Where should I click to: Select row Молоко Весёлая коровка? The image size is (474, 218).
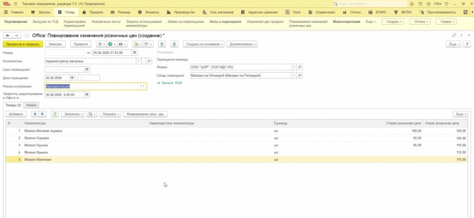pos(236,131)
